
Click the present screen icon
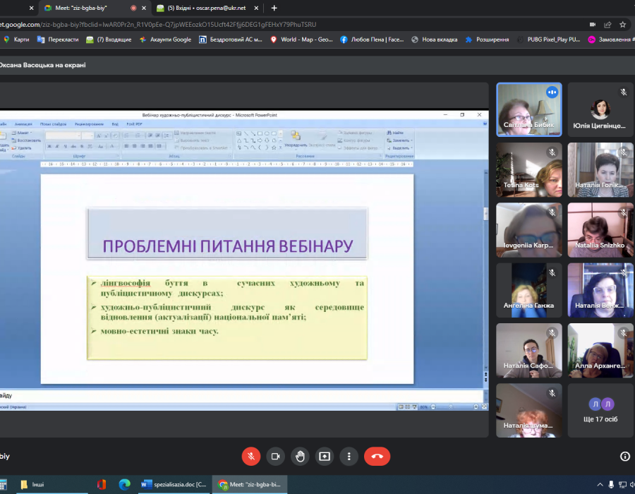click(x=325, y=456)
